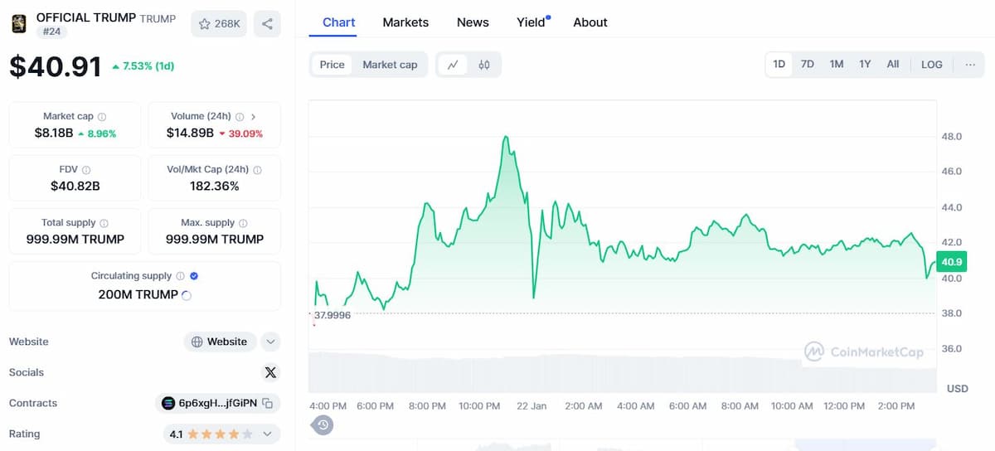Click the 182.36% Vol/Mkt Cap value
995x451 pixels.
coord(214,186)
